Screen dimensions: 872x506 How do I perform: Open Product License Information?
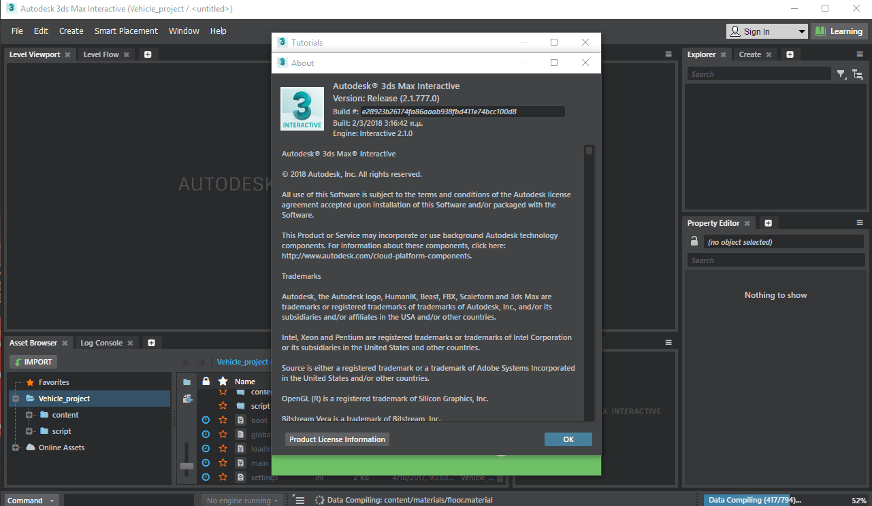(x=337, y=439)
